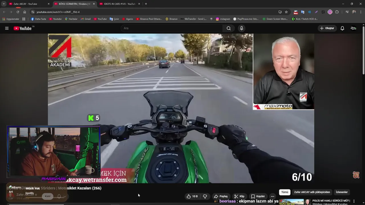Image resolution: width=365 pixels, height=205 pixels.
Task: Open the account avatar menu on YouTube
Action: pyautogui.click(x=353, y=28)
